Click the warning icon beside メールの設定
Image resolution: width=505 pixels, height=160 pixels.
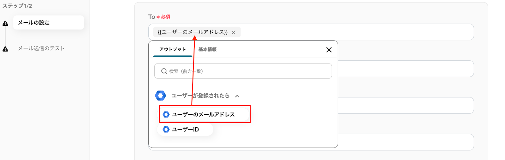pyautogui.click(x=5, y=23)
